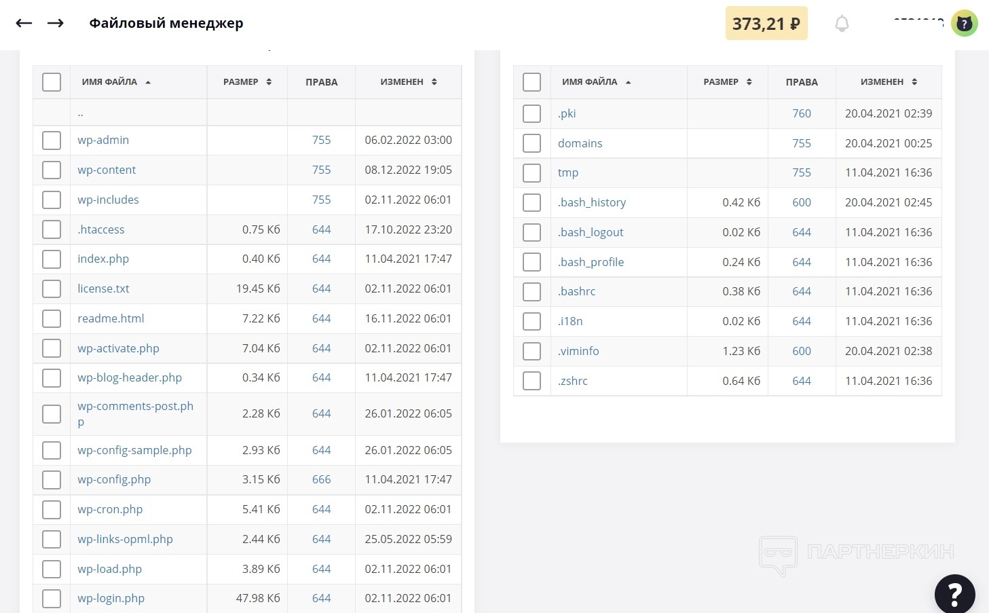Open the wp-content folder

click(107, 170)
